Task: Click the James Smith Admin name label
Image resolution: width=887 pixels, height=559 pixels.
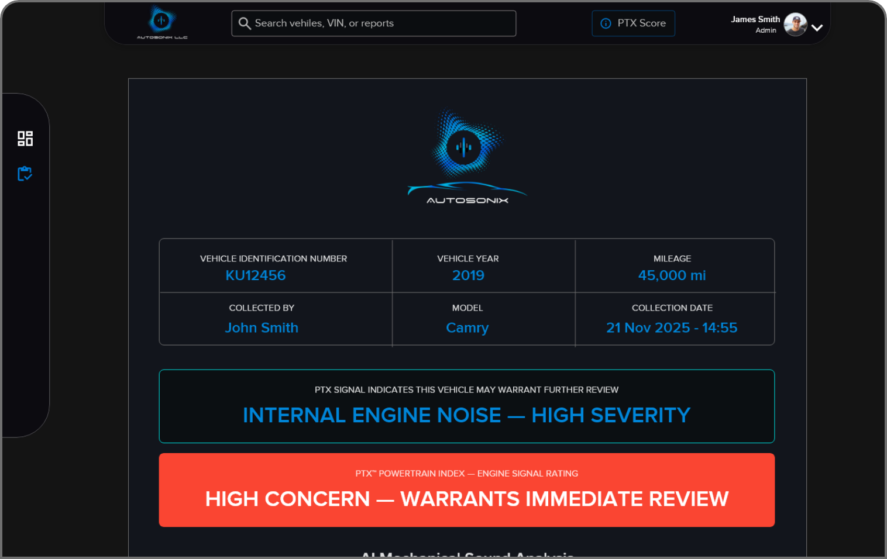Action: point(755,24)
